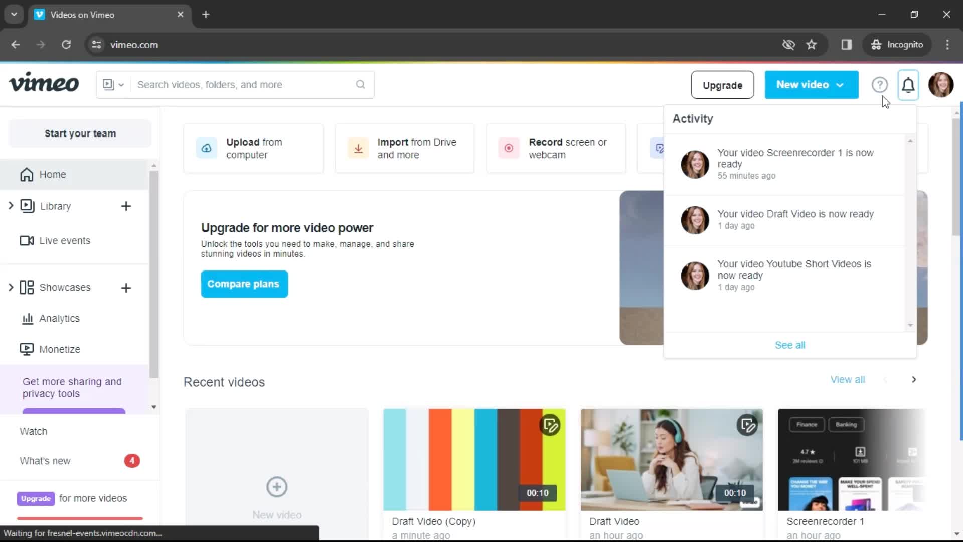The height and width of the screenshot is (542, 963).
Task: Open Youtube Short Videos is now ready notification
Action: (784, 275)
